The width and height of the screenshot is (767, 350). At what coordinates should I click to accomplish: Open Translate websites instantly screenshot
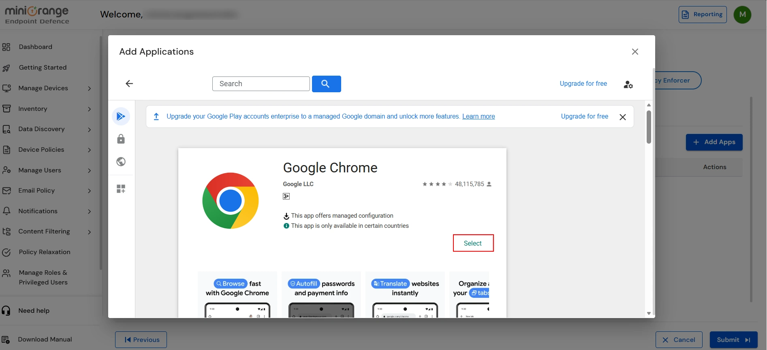click(x=405, y=295)
